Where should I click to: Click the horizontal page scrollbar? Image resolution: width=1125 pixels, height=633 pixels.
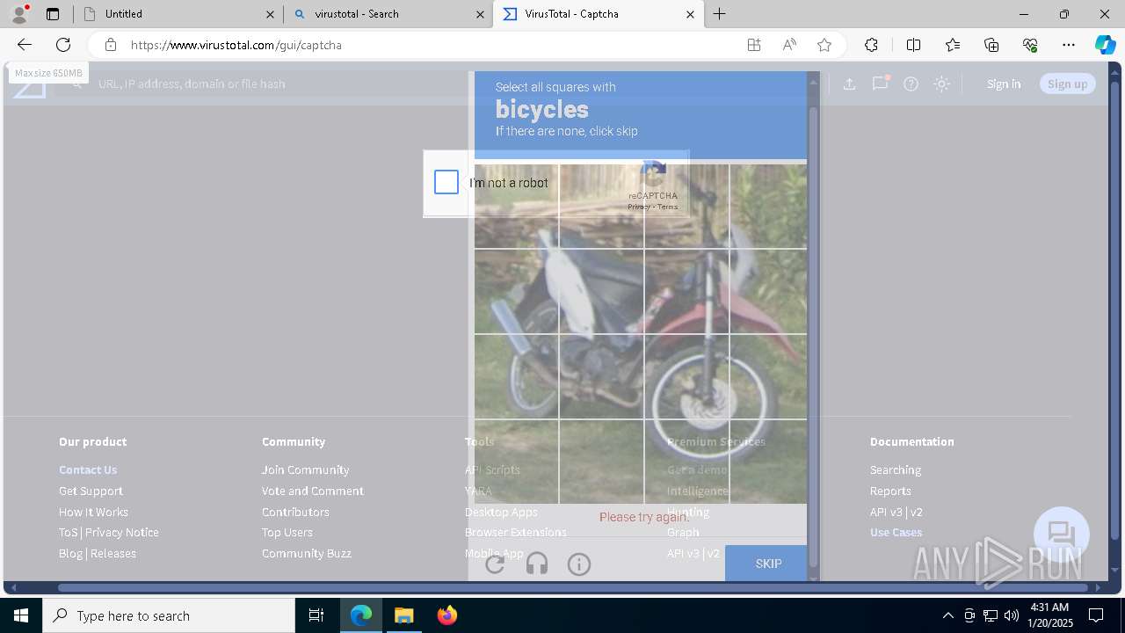tap(574, 587)
